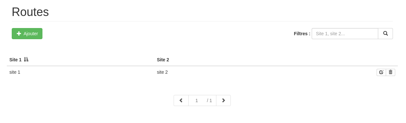The image size is (406, 123).
Task: Focus the Filtres search input field
Action: coord(345,34)
